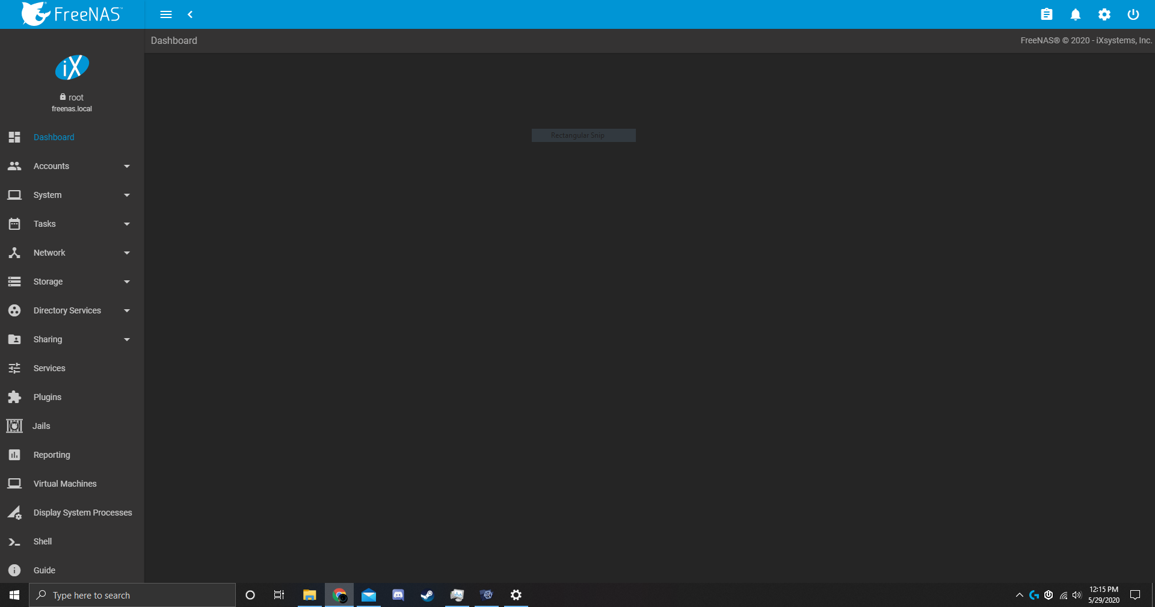Collapse sidebar with the left chevron
This screenshot has height=607, width=1155.
pyautogui.click(x=190, y=14)
